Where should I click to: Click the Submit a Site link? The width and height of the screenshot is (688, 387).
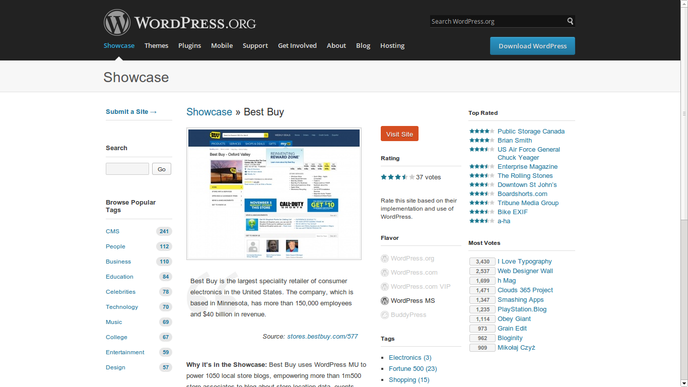[x=131, y=112]
